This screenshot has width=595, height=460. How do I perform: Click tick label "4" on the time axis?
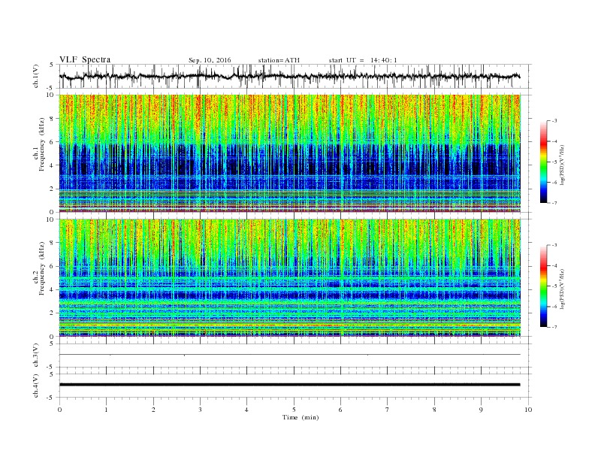(x=246, y=410)
